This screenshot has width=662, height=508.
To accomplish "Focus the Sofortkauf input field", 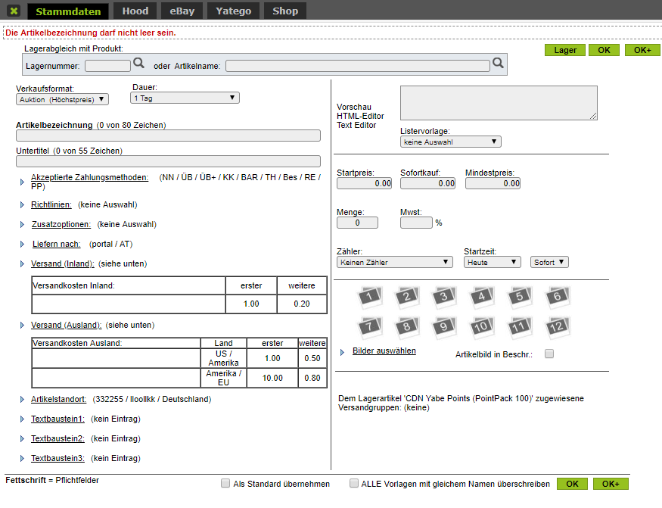I will [427, 183].
